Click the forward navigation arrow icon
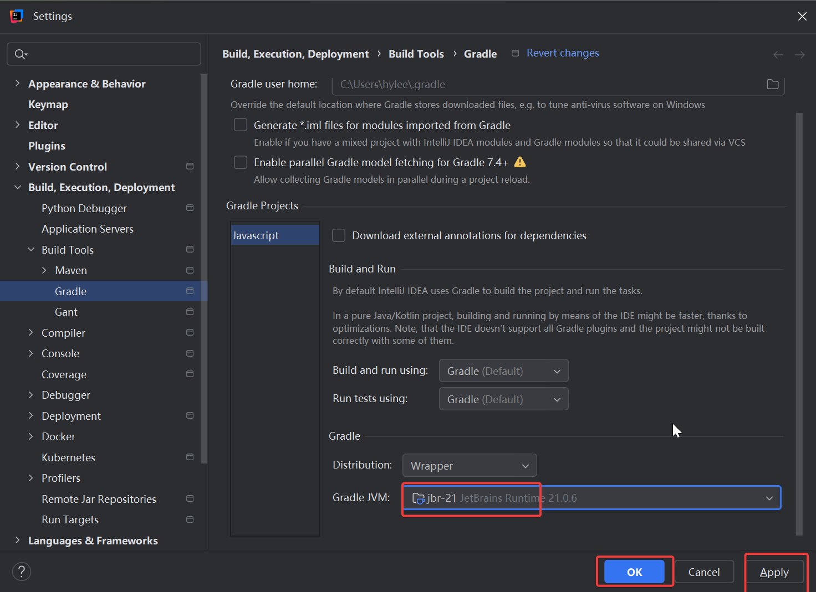The width and height of the screenshot is (816, 592). point(799,54)
